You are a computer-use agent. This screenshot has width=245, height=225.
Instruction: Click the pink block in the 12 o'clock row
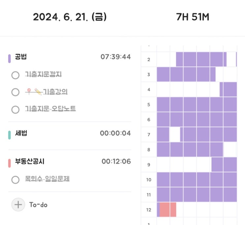(168, 210)
